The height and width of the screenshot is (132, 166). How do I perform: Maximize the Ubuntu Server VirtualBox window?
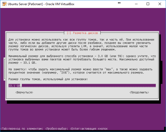point(148,4)
